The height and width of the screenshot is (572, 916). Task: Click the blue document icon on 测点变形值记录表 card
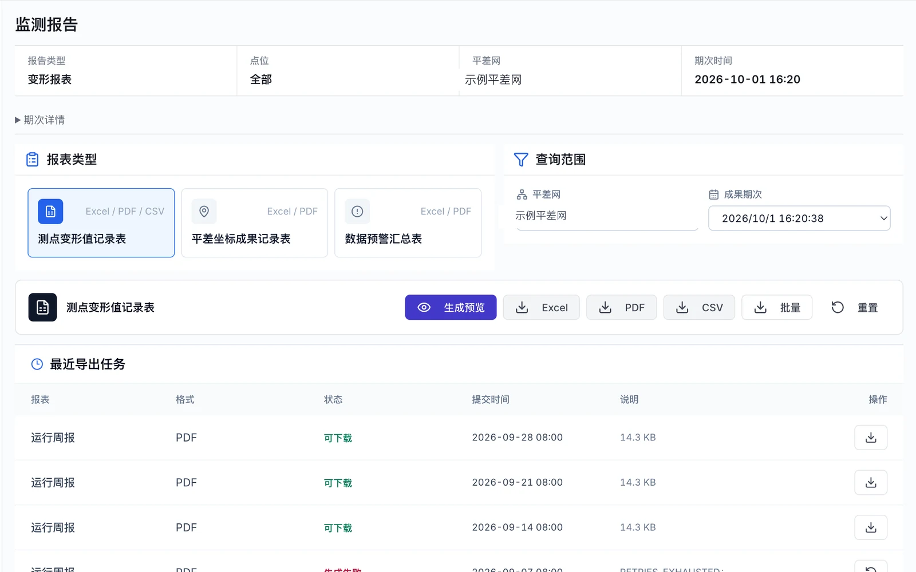coord(50,212)
